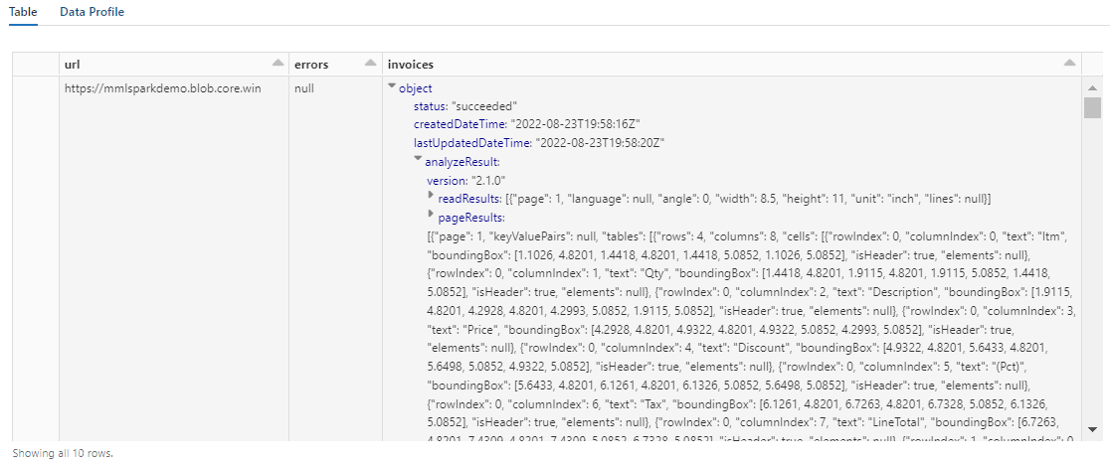Click the invoices column header label
The width and height of the screenshot is (1110, 464).
tap(410, 65)
